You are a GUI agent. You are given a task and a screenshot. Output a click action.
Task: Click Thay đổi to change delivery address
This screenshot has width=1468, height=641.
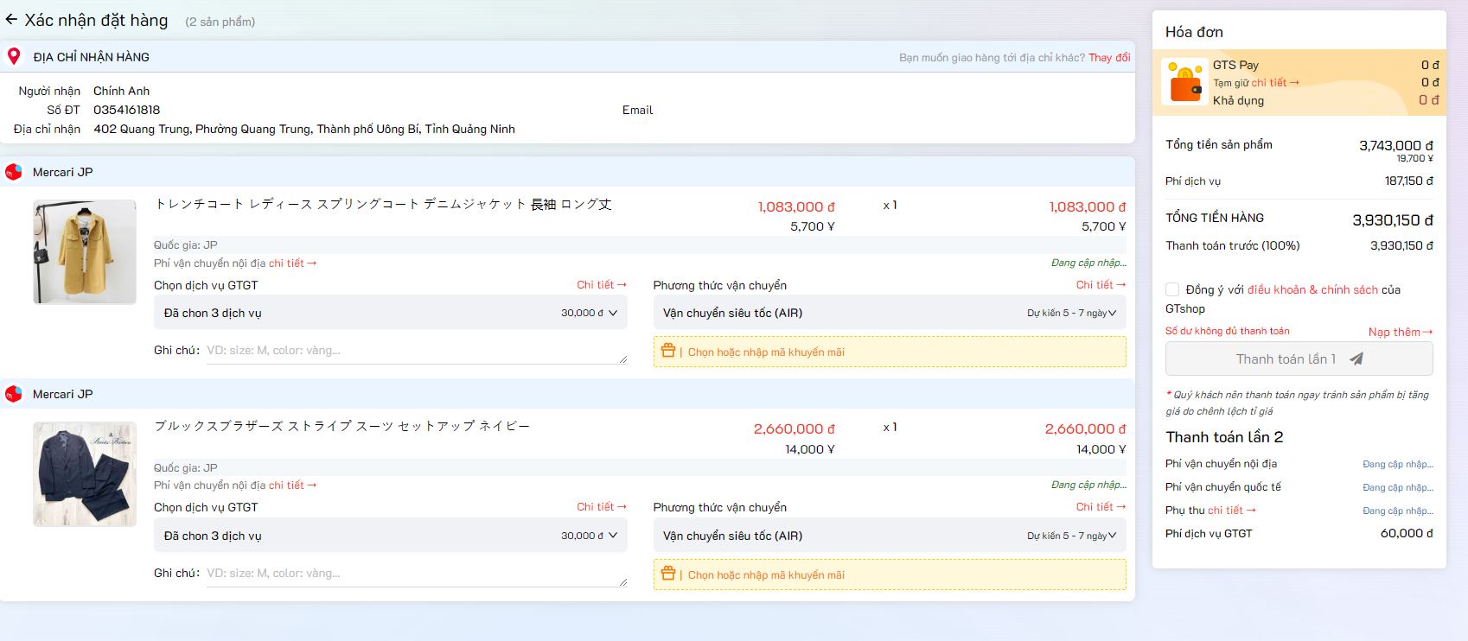click(x=1108, y=58)
